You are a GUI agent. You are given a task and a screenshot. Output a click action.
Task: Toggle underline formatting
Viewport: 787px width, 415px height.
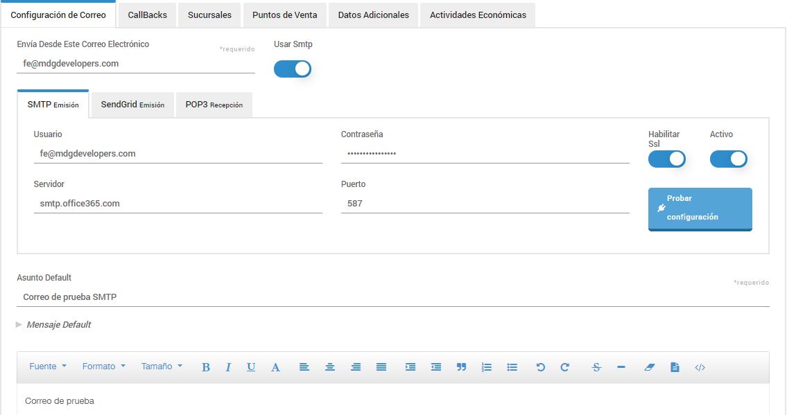click(250, 367)
